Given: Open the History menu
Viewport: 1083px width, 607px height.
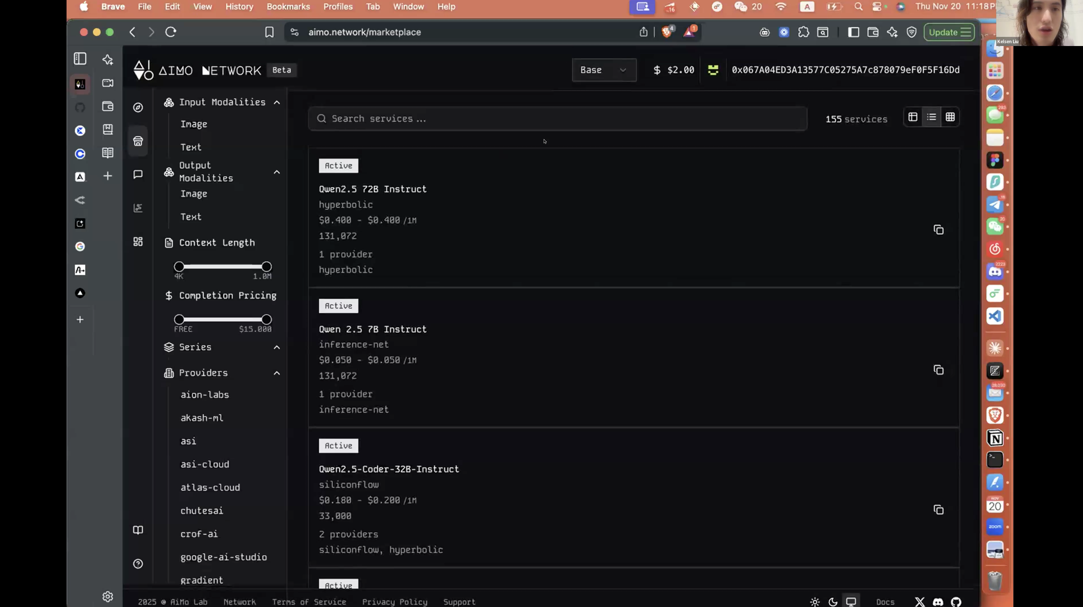Looking at the screenshot, I should pyautogui.click(x=239, y=7).
